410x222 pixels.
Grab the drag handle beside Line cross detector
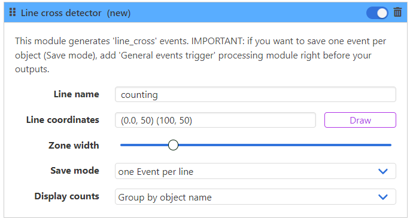(13, 13)
